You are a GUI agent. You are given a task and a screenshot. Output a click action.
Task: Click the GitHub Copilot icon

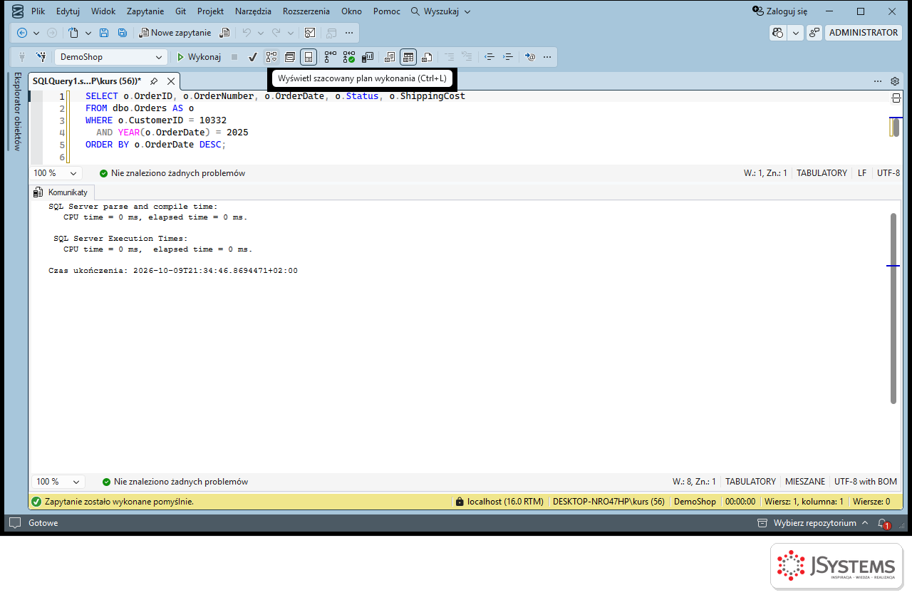coord(778,33)
